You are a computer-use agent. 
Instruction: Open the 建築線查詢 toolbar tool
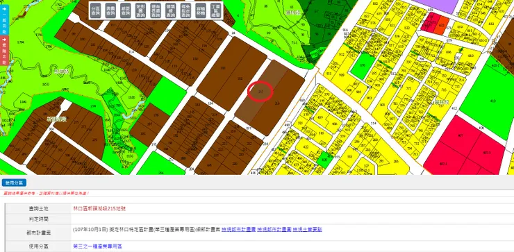(170, 11)
